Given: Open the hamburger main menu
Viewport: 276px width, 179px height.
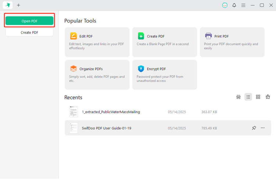Looking at the screenshot, I should 243,5.
